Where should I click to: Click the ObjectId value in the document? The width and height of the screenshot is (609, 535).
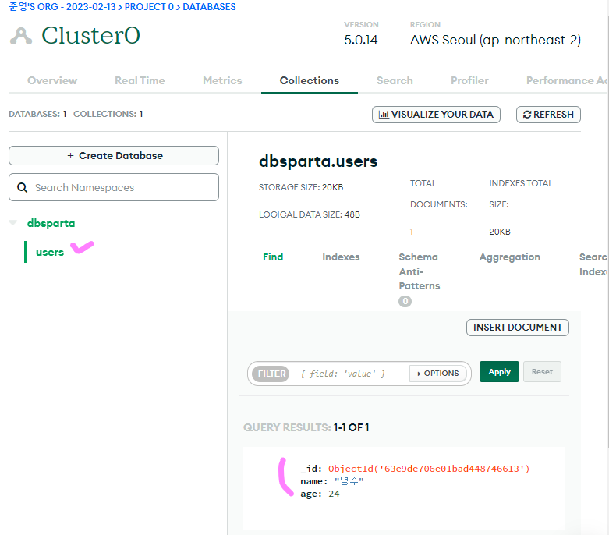coord(429,469)
